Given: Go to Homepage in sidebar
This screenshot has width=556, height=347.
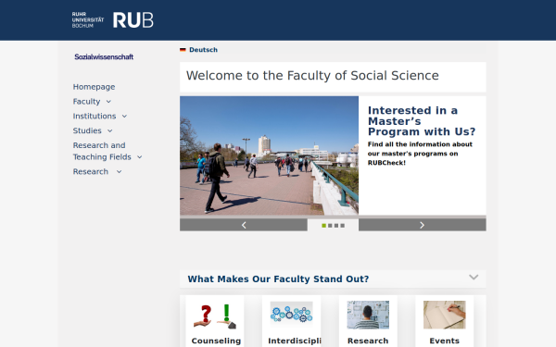Looking at the screenshot, I should pyautogui.click(x=94, y=87).
